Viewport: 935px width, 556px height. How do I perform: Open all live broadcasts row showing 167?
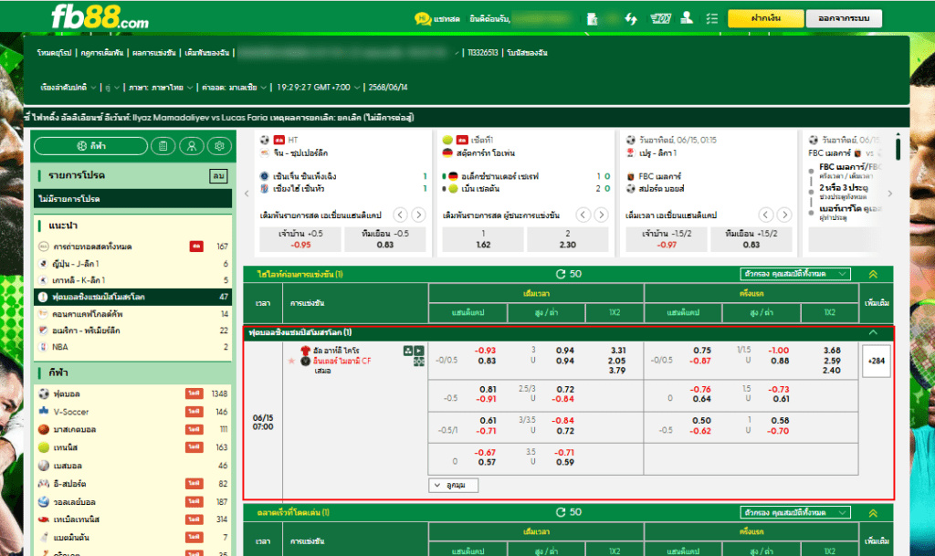tap(133, 247)
